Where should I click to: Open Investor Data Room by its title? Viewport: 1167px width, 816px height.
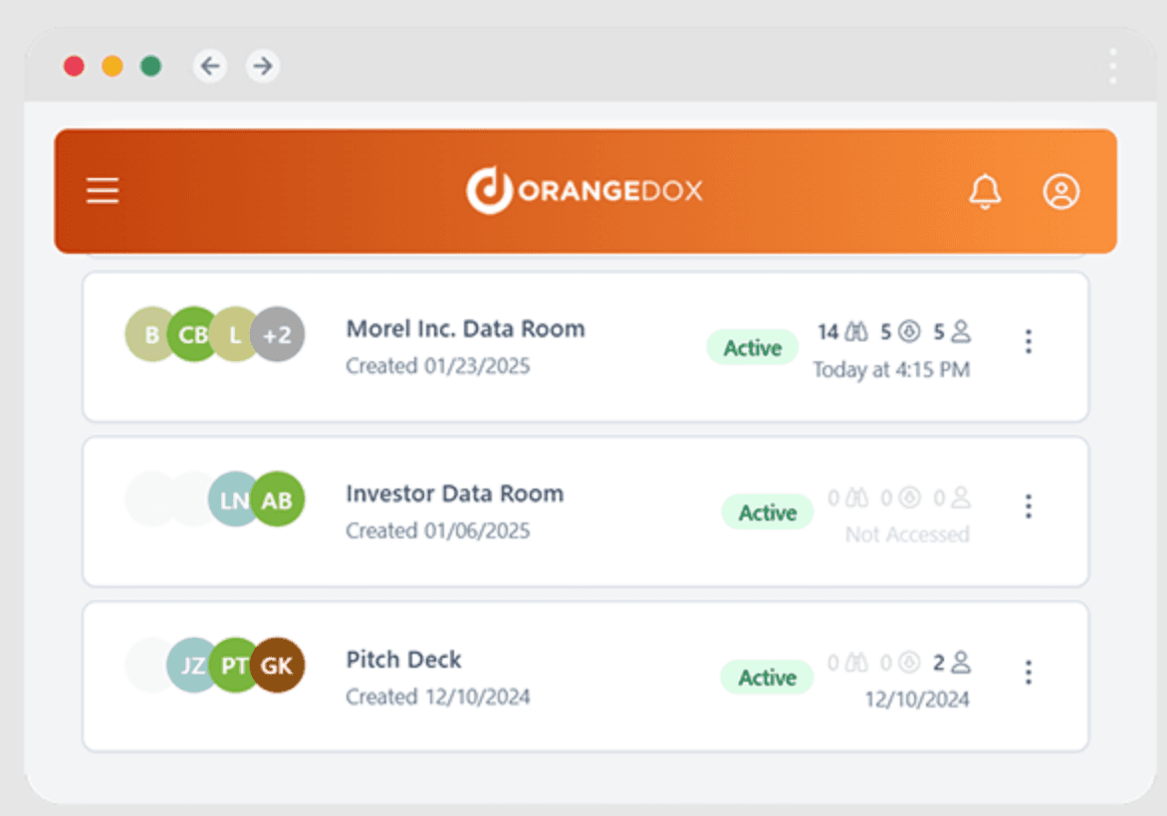pyautogui.click(x=454, y=494)
